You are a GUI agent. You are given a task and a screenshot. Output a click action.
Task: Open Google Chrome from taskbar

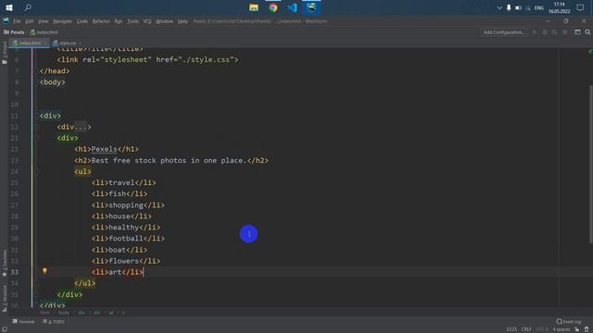272,7
